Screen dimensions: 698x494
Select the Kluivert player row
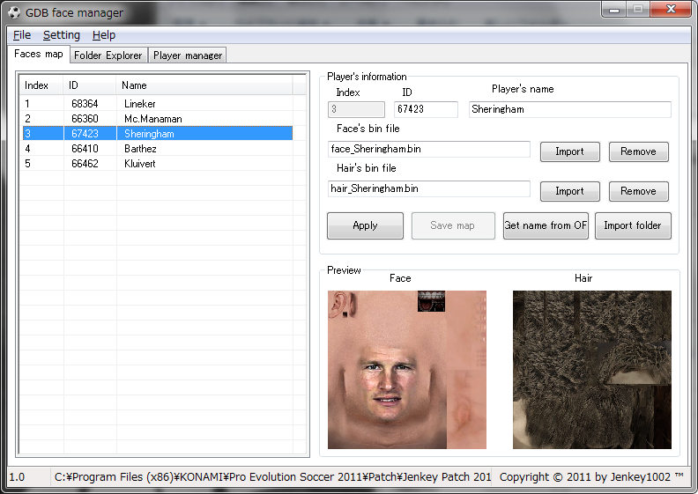(139, 164)
